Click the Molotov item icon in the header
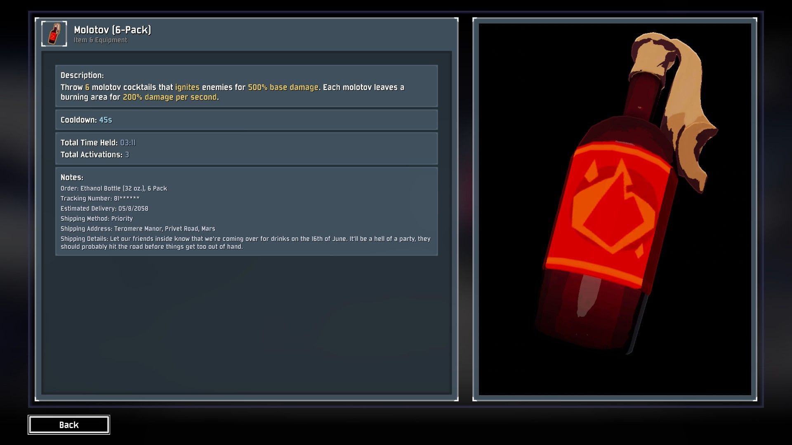Viewport: 792px width, 445px height. (x=54, y=34)
